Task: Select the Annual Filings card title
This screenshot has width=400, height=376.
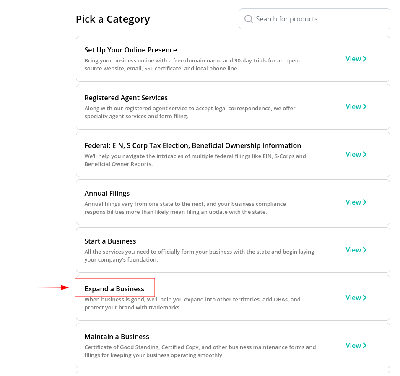Action: [x=107, y=193]
